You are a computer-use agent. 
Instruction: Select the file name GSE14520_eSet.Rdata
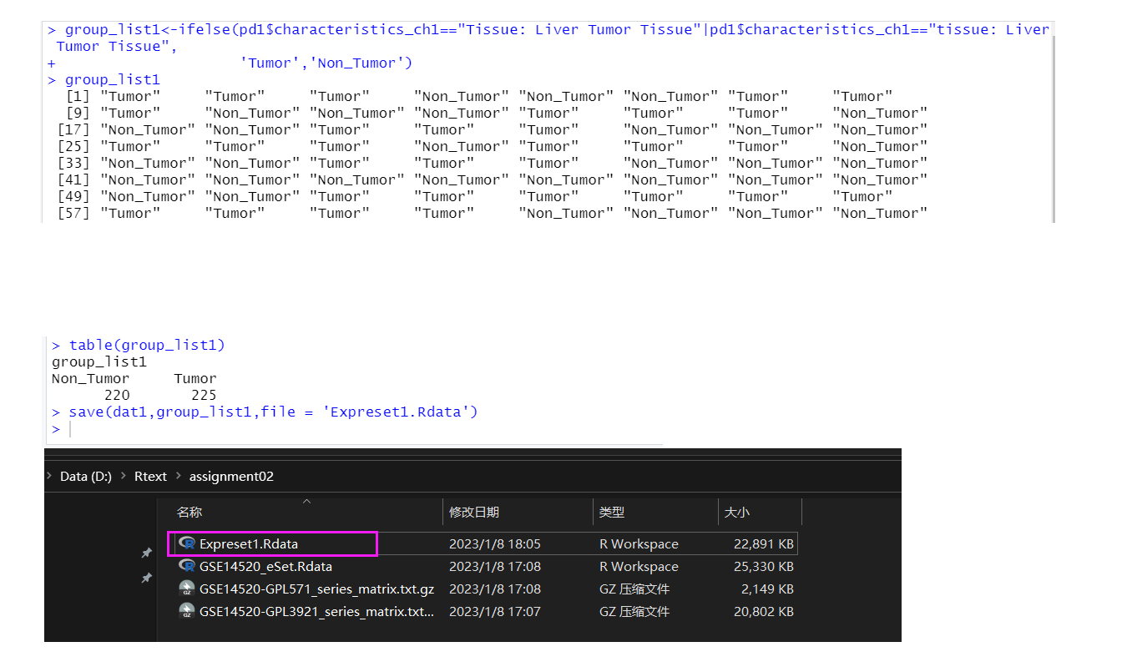tap(265, 566)
